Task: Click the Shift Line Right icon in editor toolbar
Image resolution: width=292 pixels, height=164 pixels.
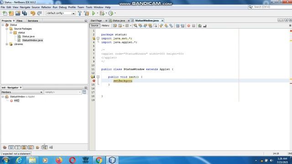Action: click(x=182, y=26)
